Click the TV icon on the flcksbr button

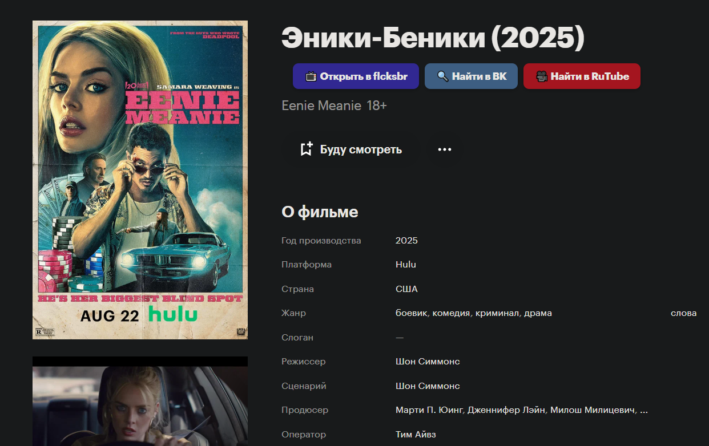click(x=311, y=76)
